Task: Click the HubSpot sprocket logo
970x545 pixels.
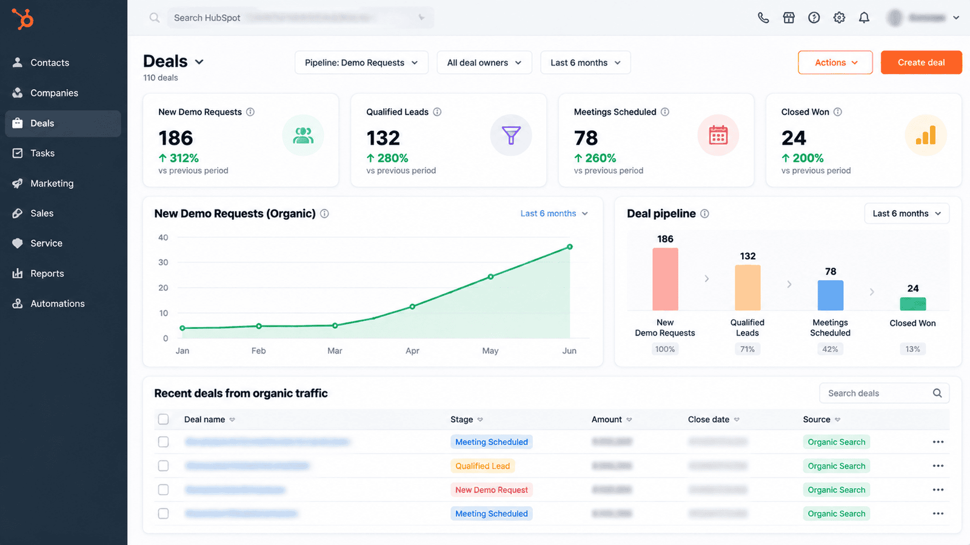Action: [x=22, y=18]
